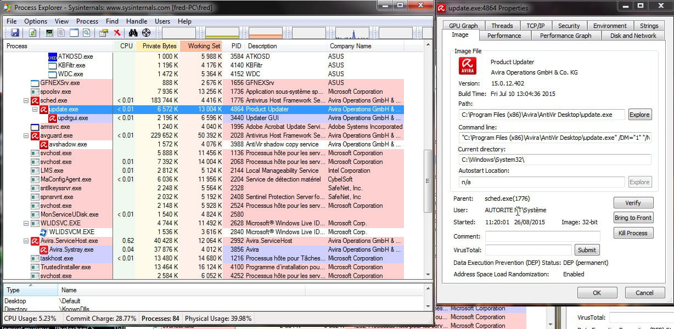Viewport: 674px width, 329px height.
Task: Click the red X Kill Process toolbar icon
Action: [117, 33]
